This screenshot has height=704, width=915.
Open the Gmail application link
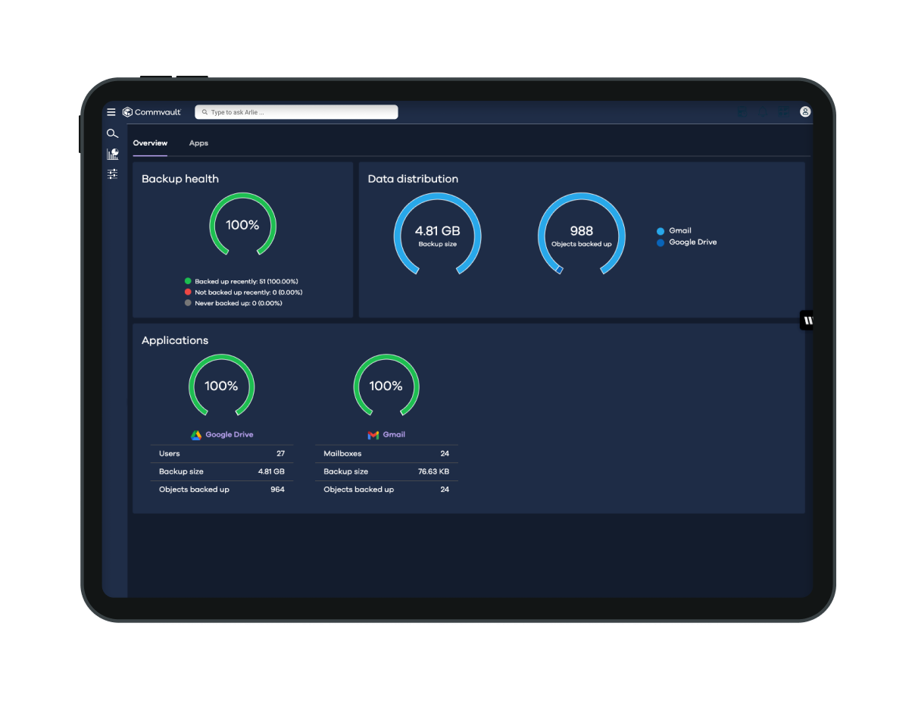pos(394,435)
